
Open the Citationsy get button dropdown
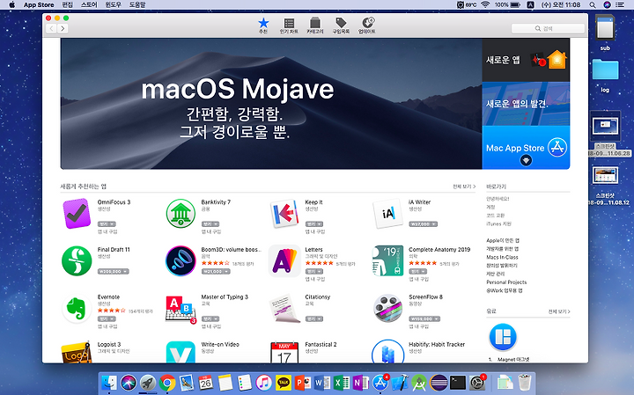pos(314,318)
